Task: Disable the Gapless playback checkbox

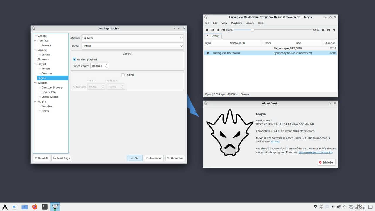Action: click(x=74, y=59)
